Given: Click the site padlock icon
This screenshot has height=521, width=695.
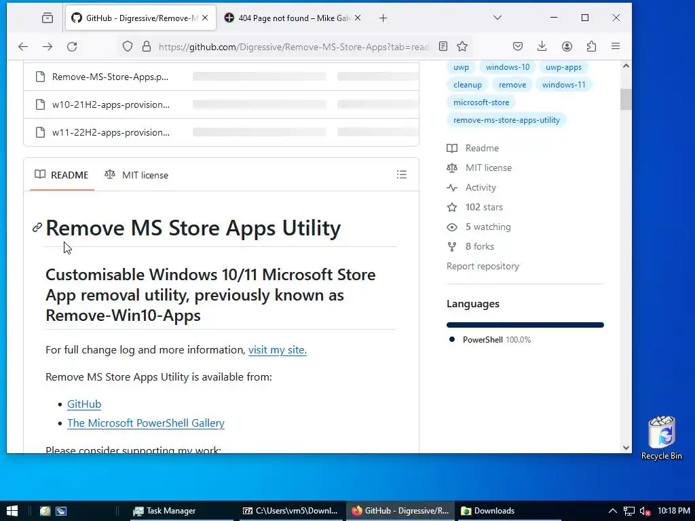Looking at the screenshot, I should click(147, 47).
